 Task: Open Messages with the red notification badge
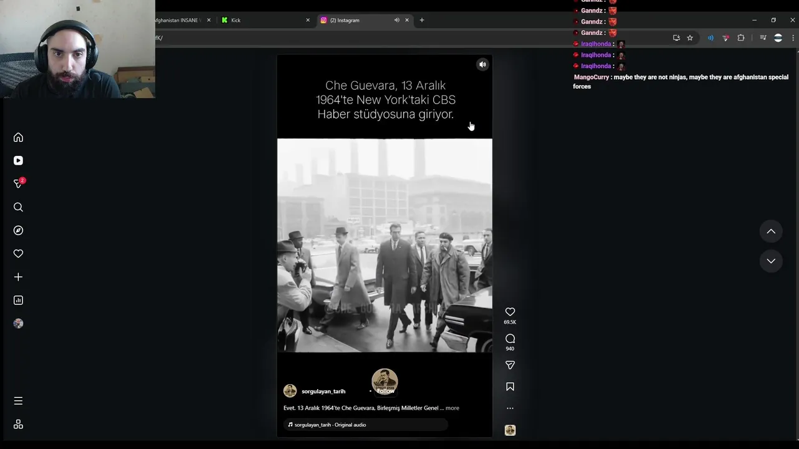point(18,183)
